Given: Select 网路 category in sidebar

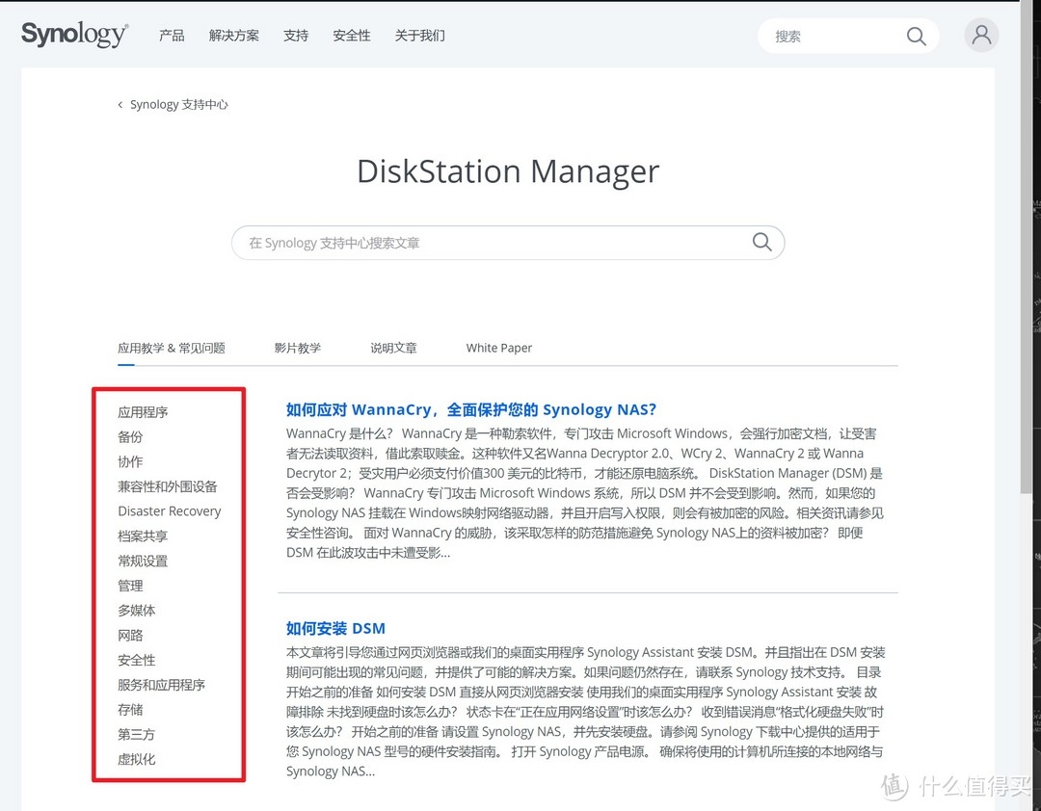Looking at the screenshot, I should click(x=130, y=635).
